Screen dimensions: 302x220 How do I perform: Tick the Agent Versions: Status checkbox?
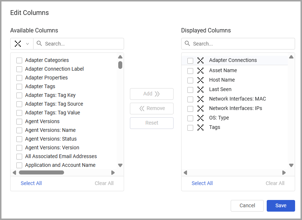point(19,139)
